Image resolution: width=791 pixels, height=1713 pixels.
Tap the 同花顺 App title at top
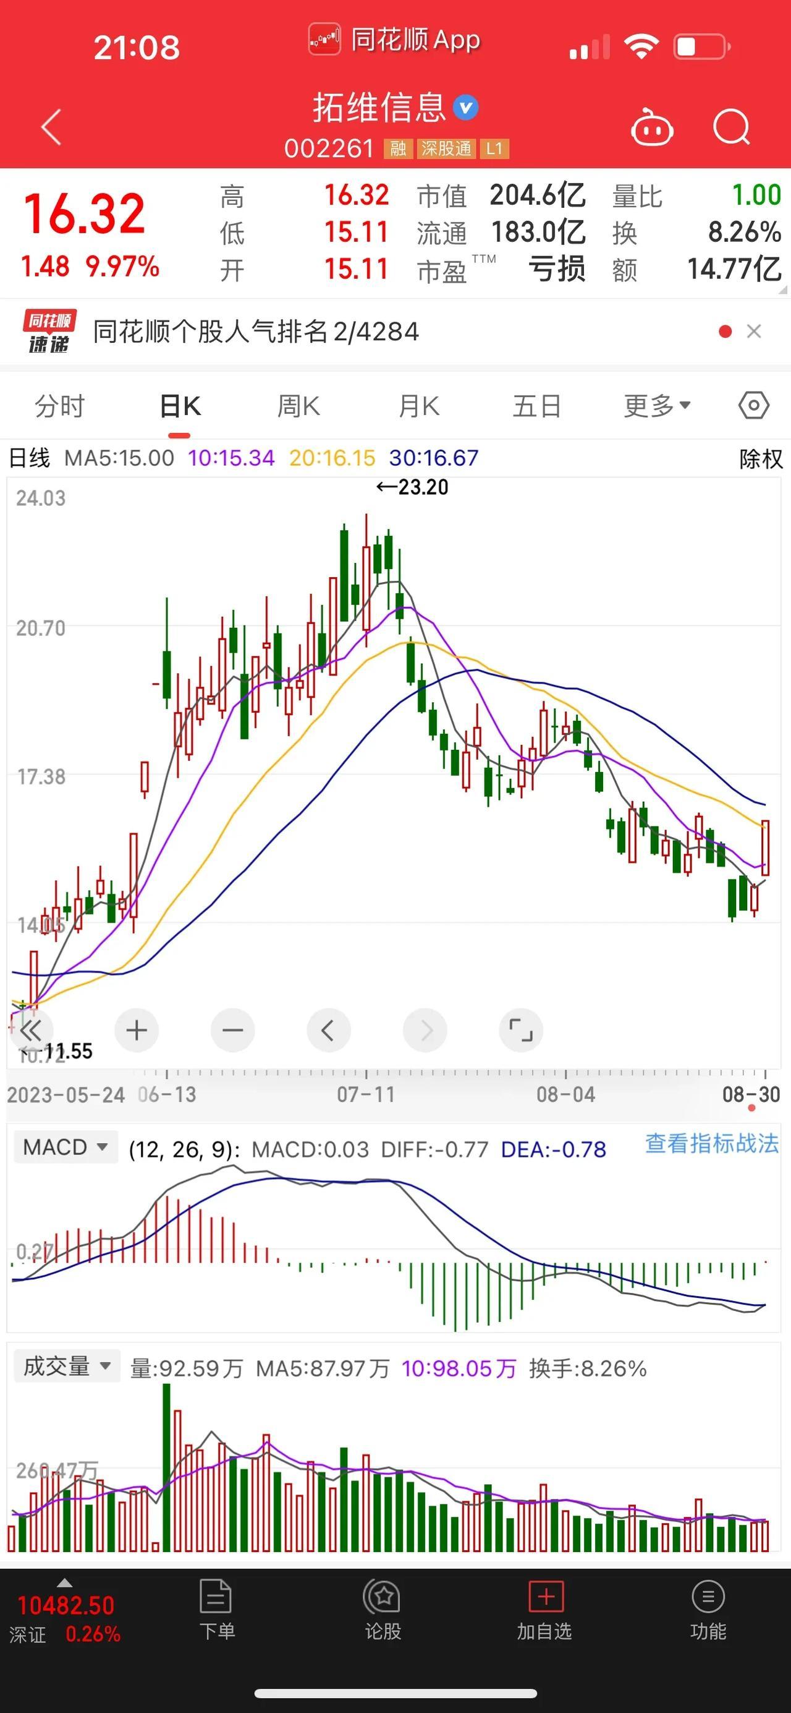(x=395, y=40)
